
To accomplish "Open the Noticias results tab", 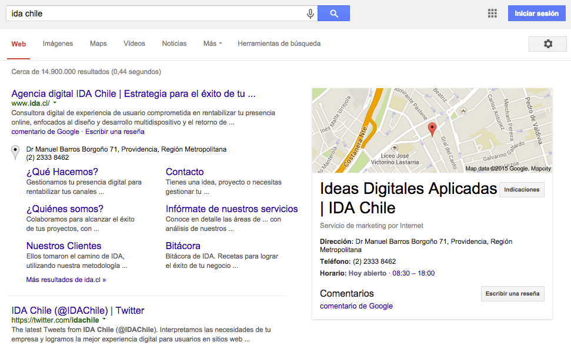I will 173,43.
